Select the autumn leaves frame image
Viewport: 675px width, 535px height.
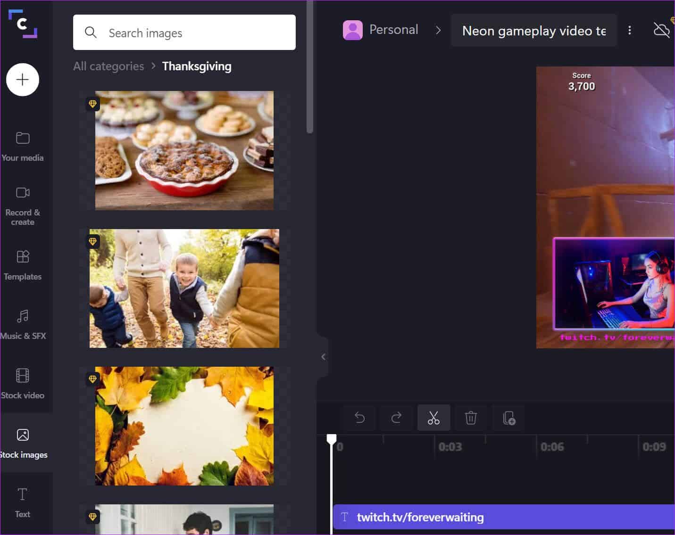click(184, 426)
